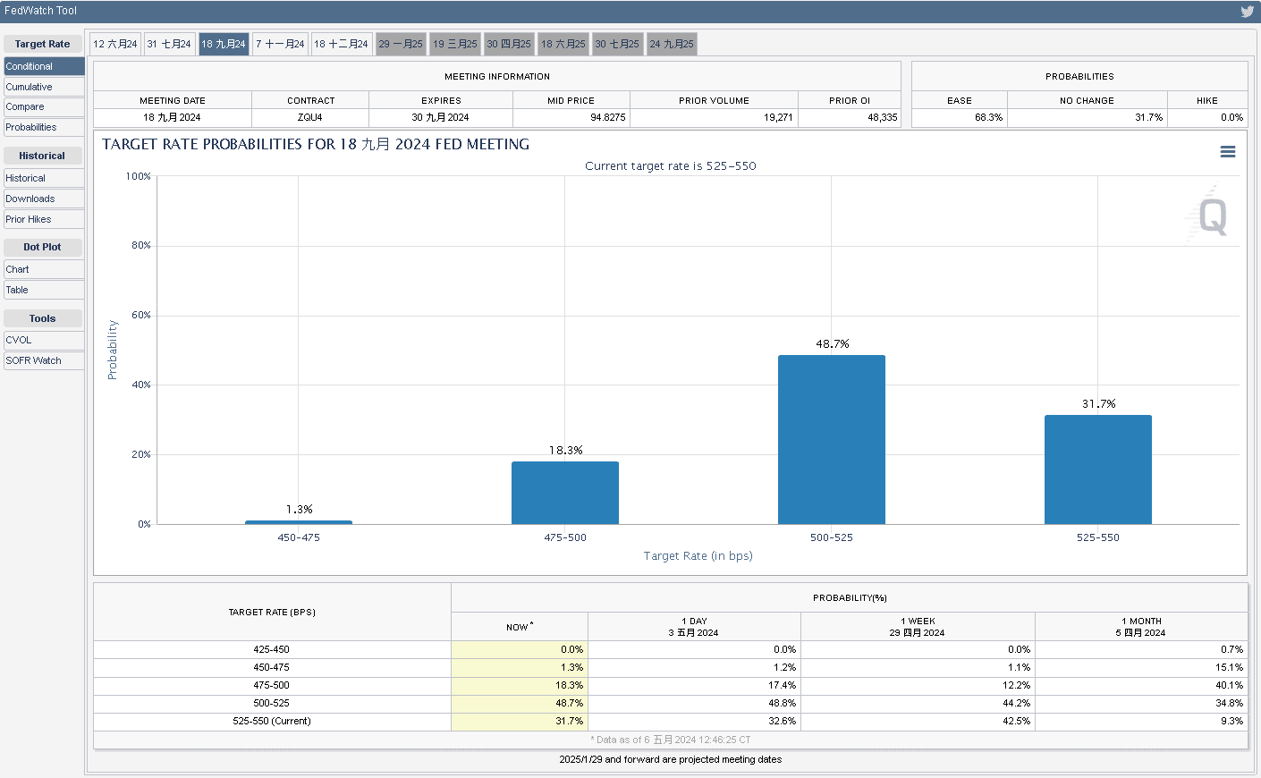This screenshot has width=1261, height=778.
Task: Click the 48,335 prior OI value
Action: click(x=883, y=117)
